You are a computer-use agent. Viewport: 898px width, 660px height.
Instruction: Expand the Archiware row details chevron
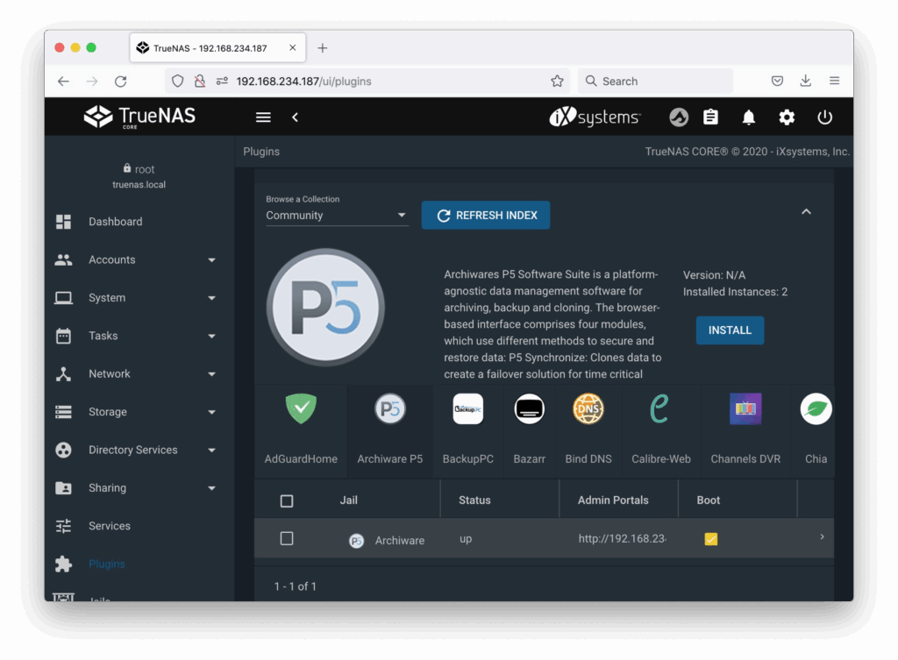pos(822,537)
